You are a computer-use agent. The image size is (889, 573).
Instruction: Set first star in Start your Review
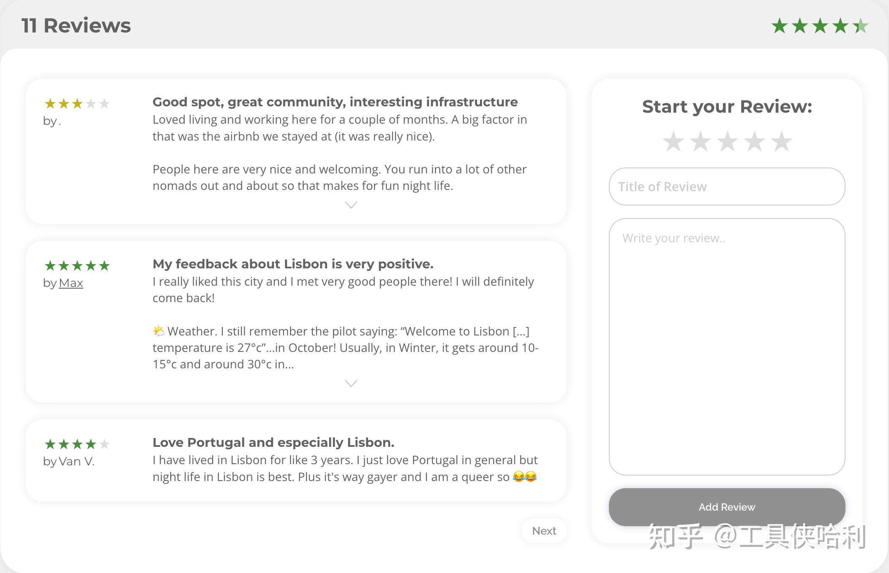point(673,141)
